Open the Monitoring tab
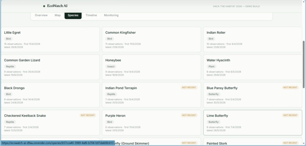The height and width of the screenshot is (146, 306). pos(111,15)
